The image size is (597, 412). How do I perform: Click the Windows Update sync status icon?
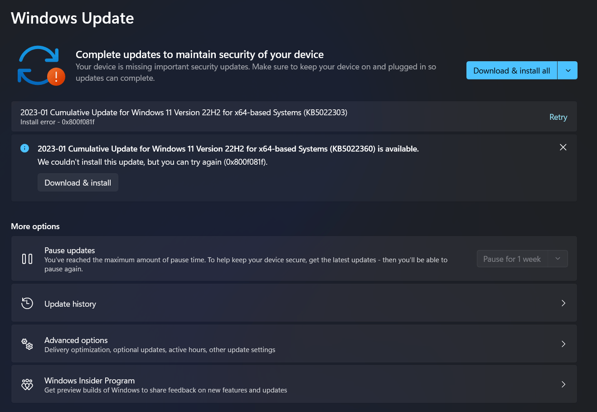tap(41, 66)
